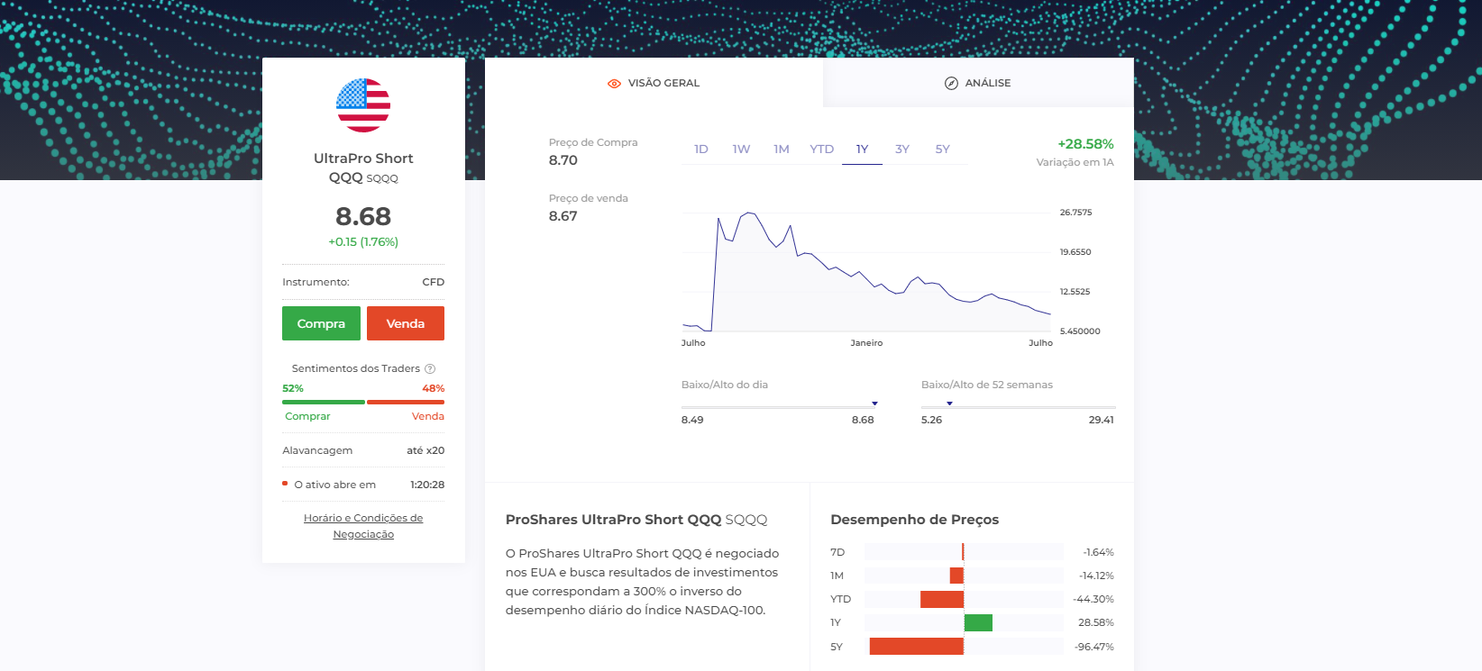
Task: Click the Instrumento CFD value
Action: pyautogui.click(x=434, y=282)
